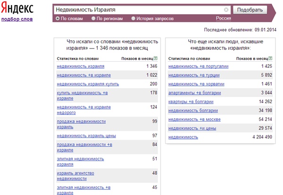Open the недвижимость израиля купить link
The height and width of the screenshot is (195, 283).
pos(88,84)
